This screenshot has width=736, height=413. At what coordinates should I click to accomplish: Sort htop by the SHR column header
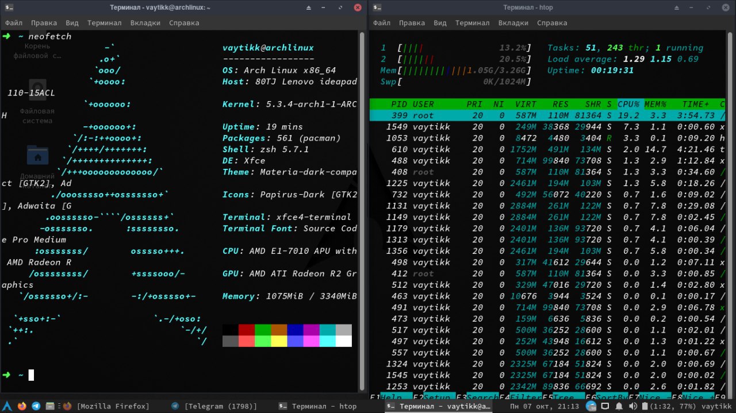point(593,104)
